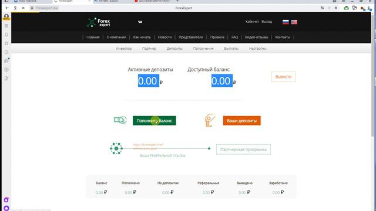The width and height of the screenshot is (376, 211).
Task: Open the downloads arrow icon in toolbar
Action: pos(370,8)
